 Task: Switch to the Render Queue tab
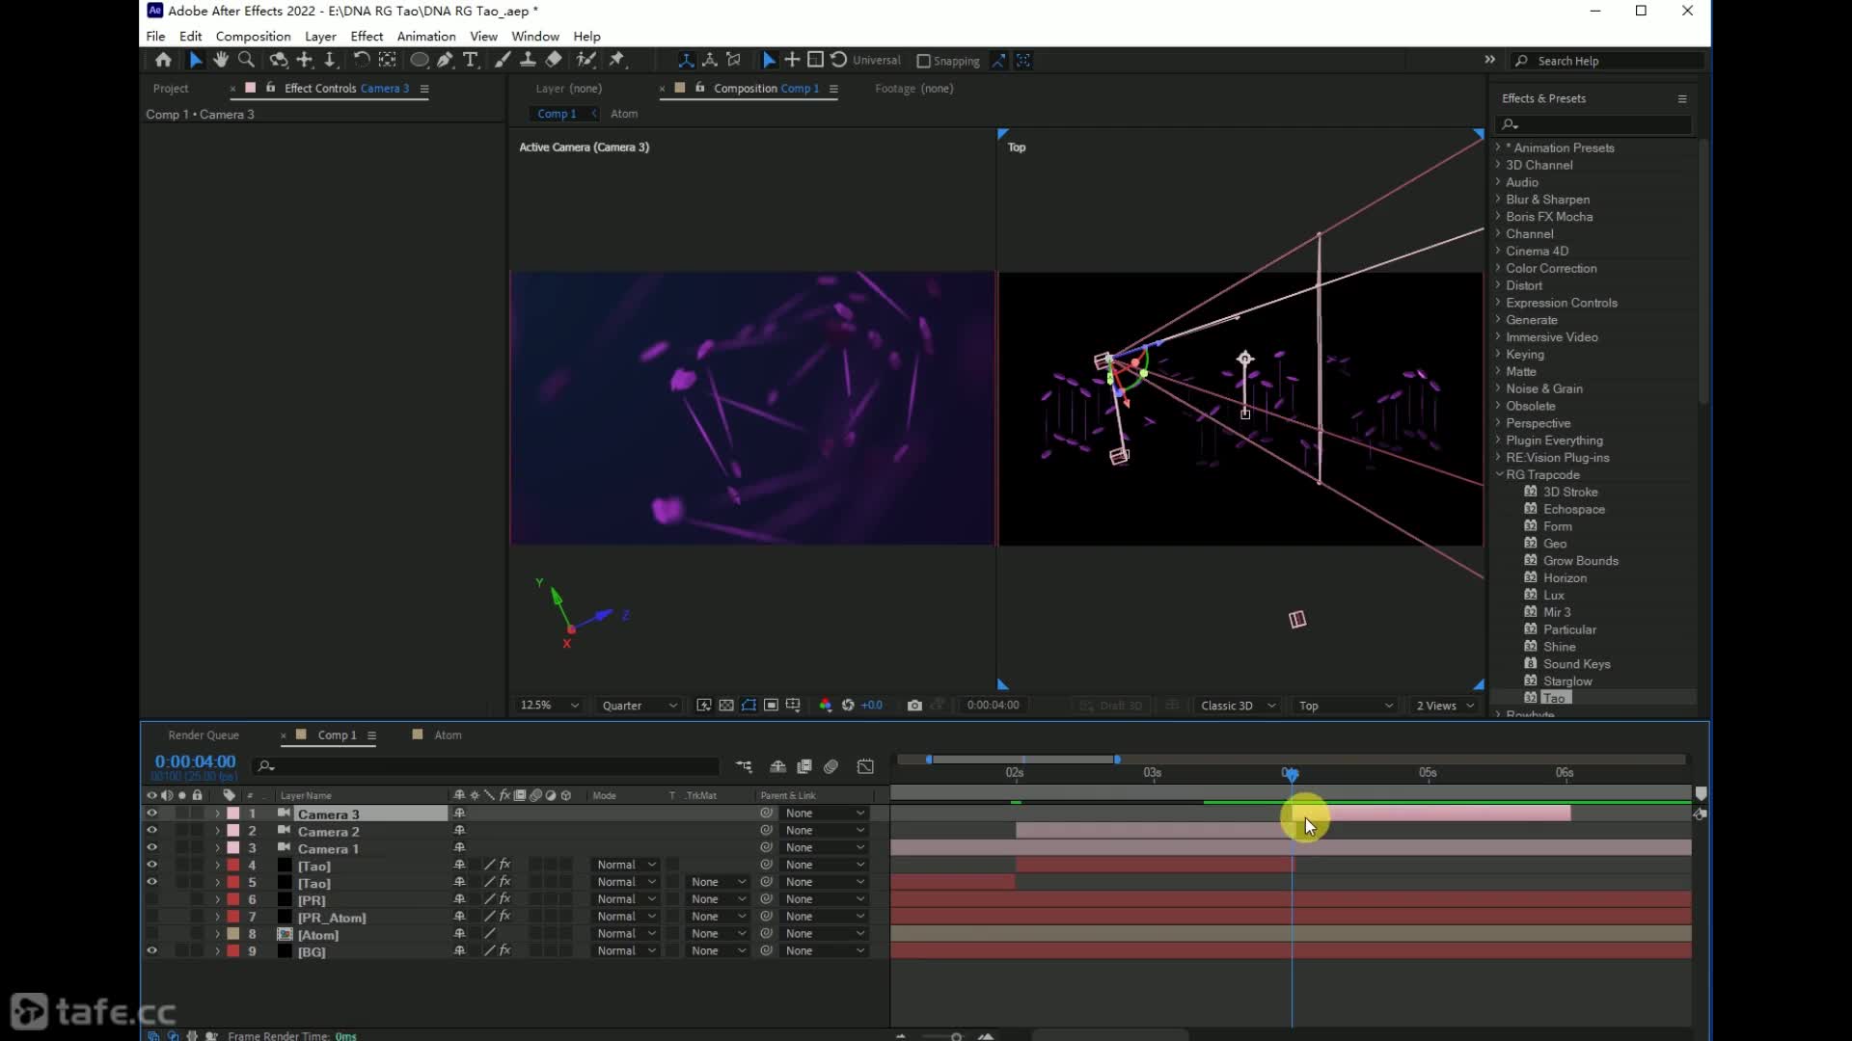pyautogui.click(x=204, y=735)
